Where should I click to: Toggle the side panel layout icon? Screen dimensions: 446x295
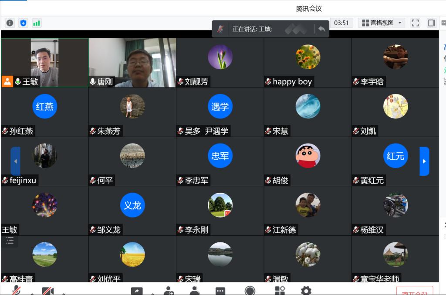point(431,23)
